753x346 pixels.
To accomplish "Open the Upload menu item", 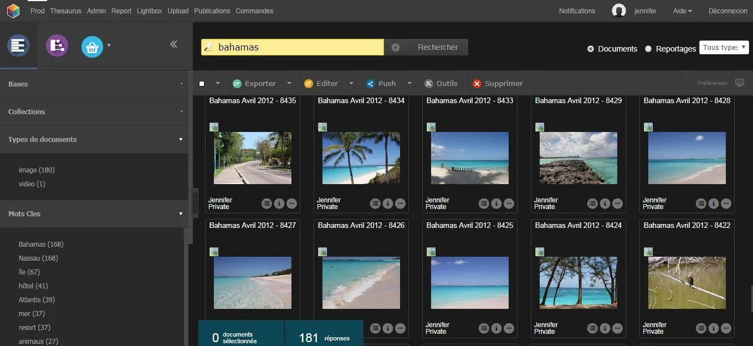I will 178,11.
